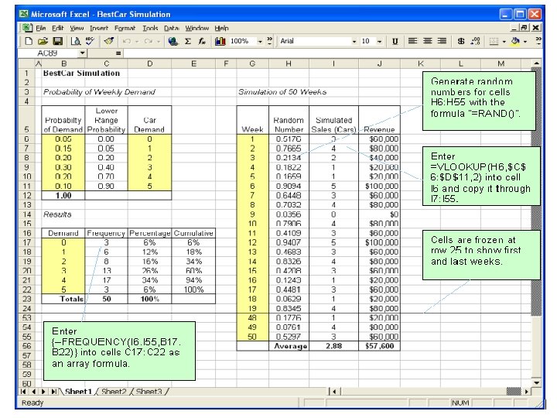Click the Redo arrow icon
This screenshot has height=418, width=557.
click(149, 41)
